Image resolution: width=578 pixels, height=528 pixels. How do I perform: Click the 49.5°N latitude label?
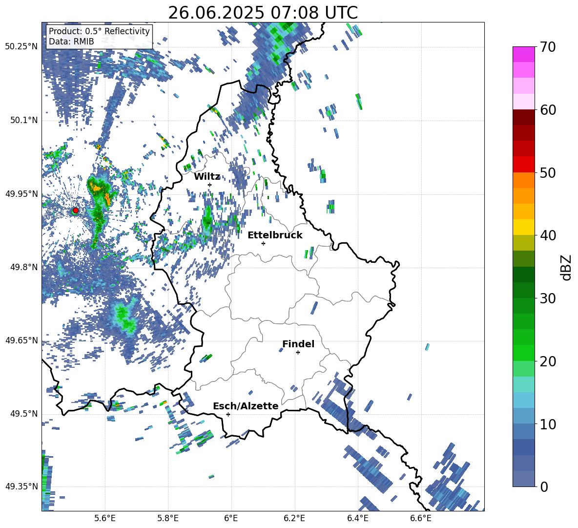pos(23,414)
